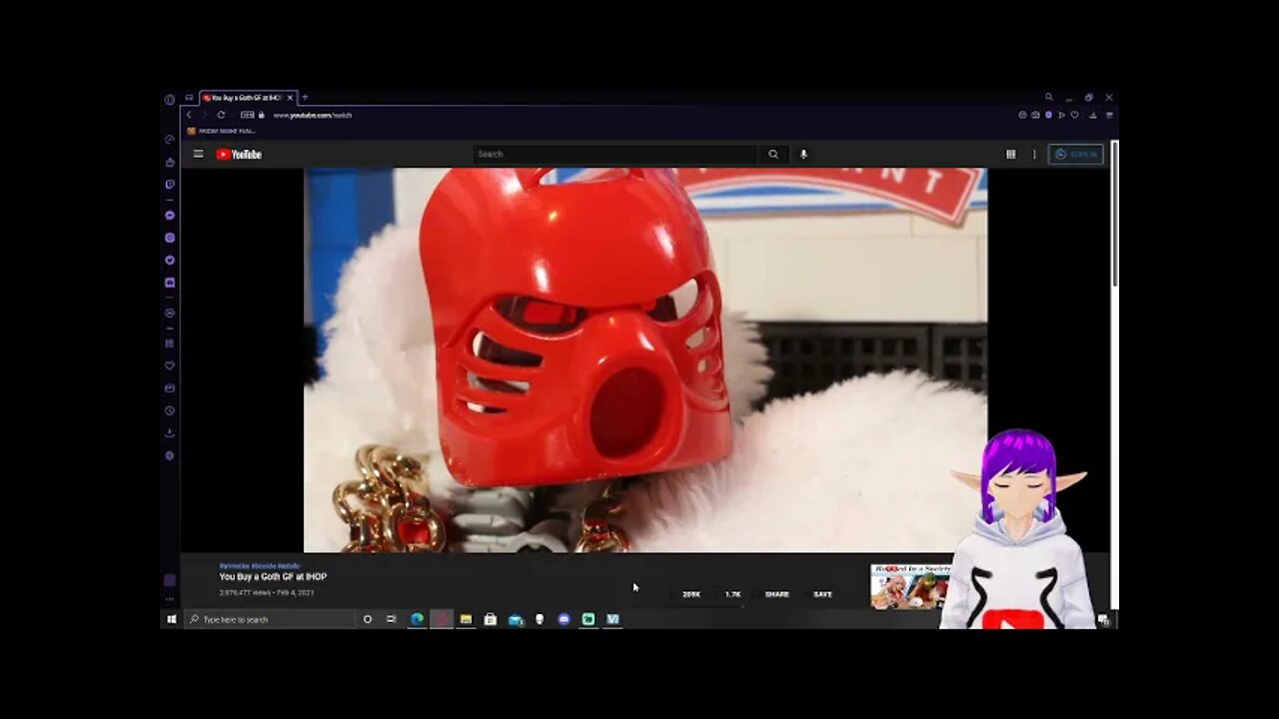Open history clock icon in the sidebar
This screenshot has height=719, width=1279.
click(170, 410)
